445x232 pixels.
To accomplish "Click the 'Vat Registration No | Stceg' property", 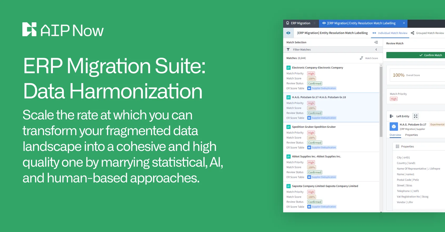I will [x=413, y=197].
